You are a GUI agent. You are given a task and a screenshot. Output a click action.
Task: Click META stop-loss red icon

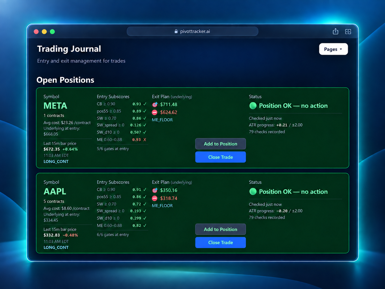pyautogui.click(x=154, y=112)
